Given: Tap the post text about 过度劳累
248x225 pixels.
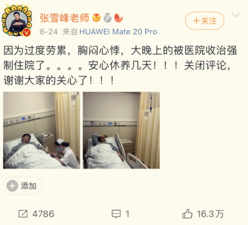Looking at the screenshot, I should click(x=120, y=66).
